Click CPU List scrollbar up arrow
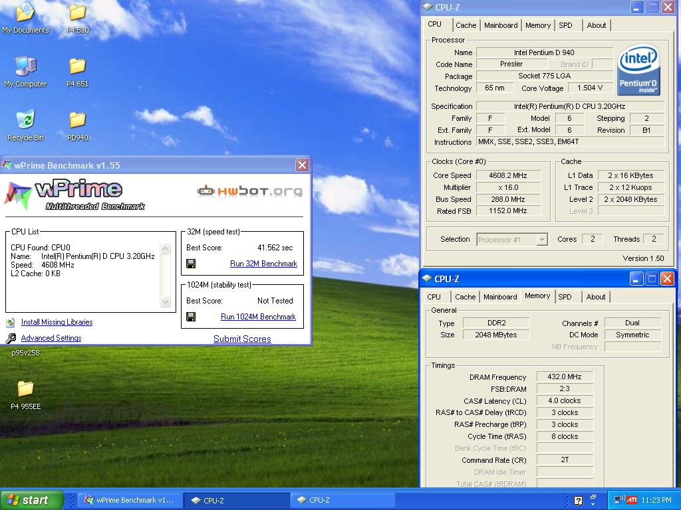The image size is (681, 510). [166, 249]
